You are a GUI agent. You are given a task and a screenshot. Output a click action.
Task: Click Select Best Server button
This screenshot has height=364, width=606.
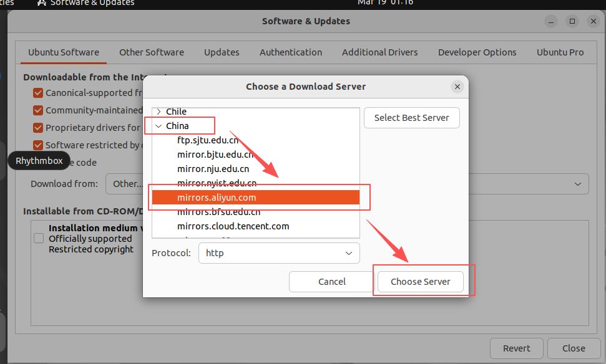coord(412,118)
